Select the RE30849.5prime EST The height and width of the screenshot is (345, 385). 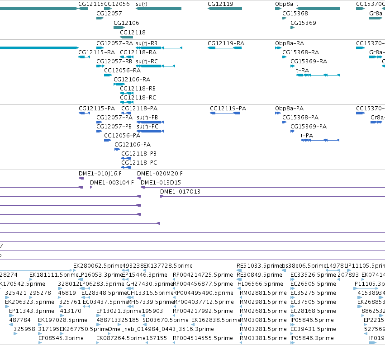click(x=239, y=279)
